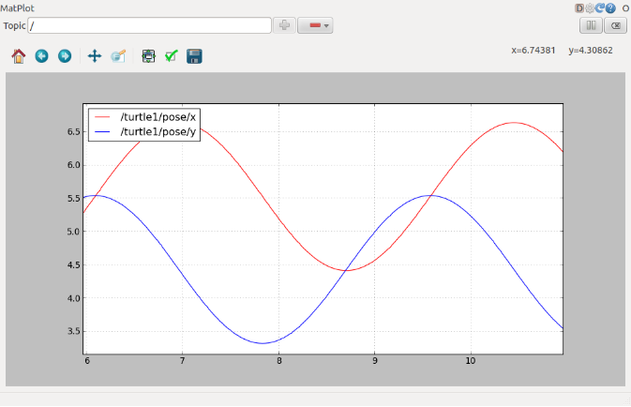This screenshot has height=407, width=631.
Task: Open help with the question mark icon
Action: 610,8
